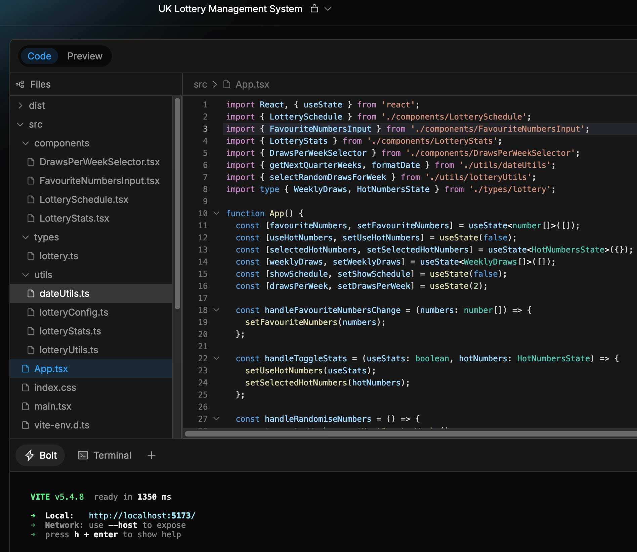Screen dimensions: 637x552
Task: Click the lock icon beside project title
Action: click(314, 8)
